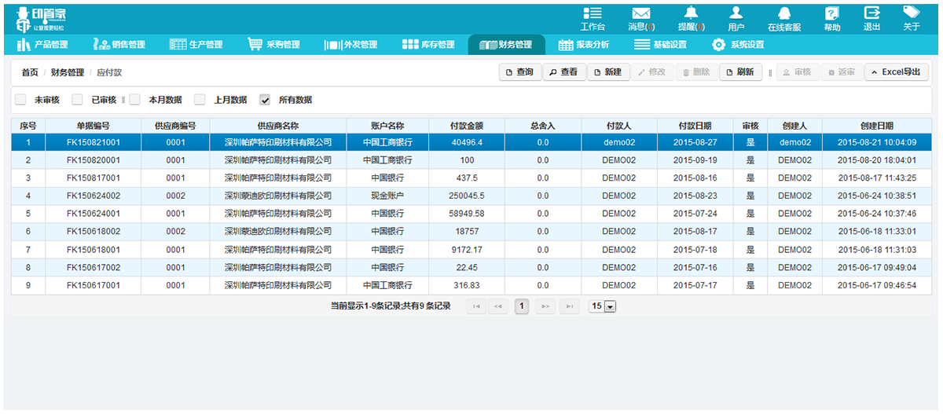Go to 首页 breadcrumb link
The width and height of the screenshot is (943, 414).
(x=30, y=72)
